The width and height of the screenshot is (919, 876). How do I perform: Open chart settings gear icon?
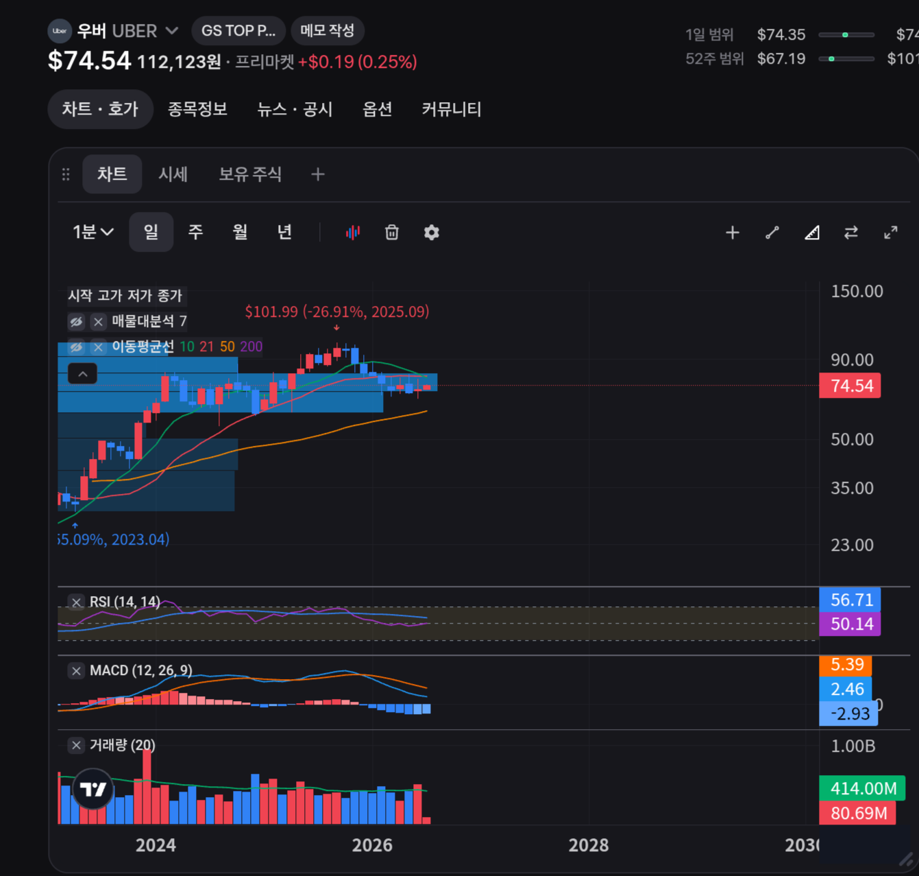pyautogui.click(x=432, y=233)
